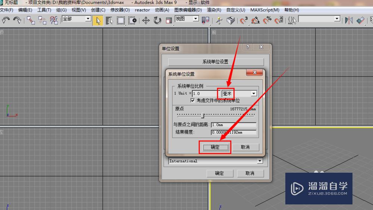This screenshot has width=373, height=210.
Task: Click the Use Pivot Point Center icon
Action: (206, 21)
